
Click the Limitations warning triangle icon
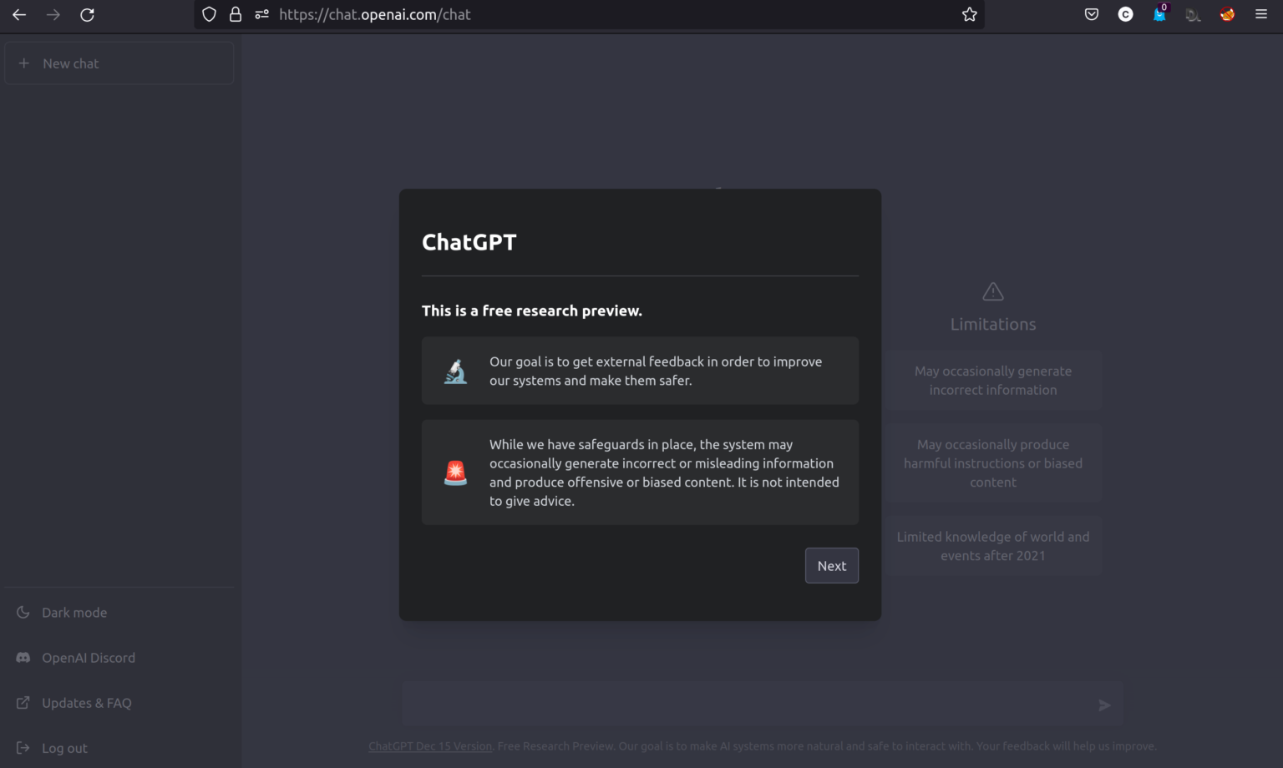pos(992,291)
